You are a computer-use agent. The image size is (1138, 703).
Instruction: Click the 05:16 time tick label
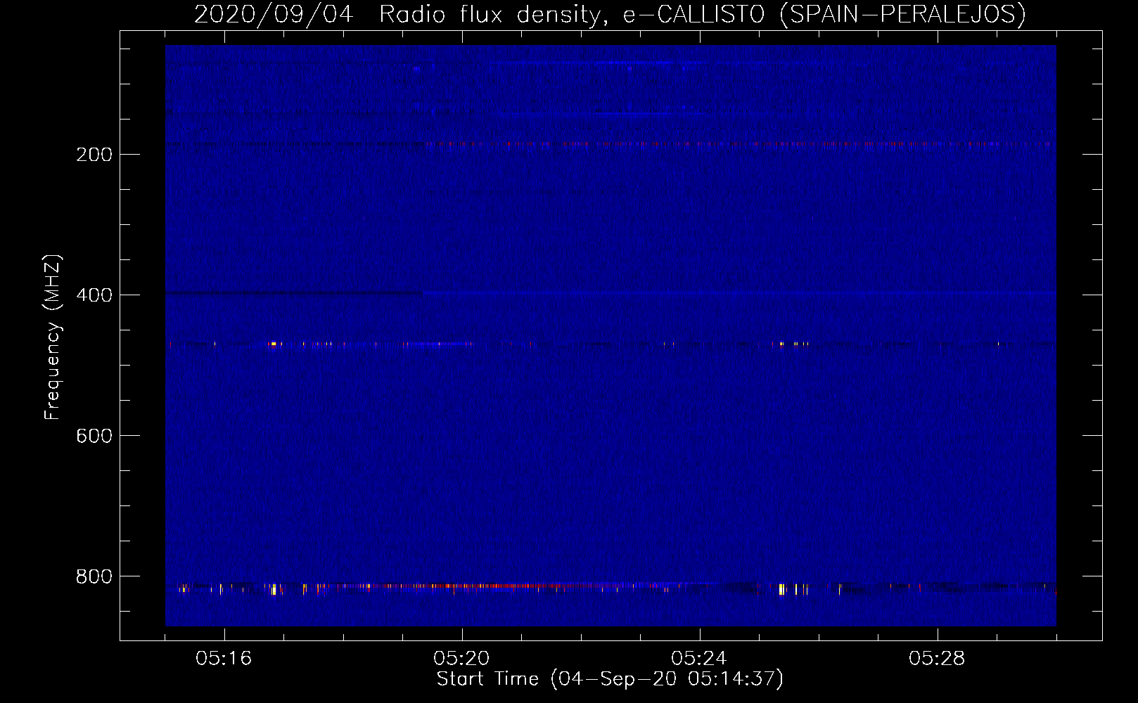point(224,659)
